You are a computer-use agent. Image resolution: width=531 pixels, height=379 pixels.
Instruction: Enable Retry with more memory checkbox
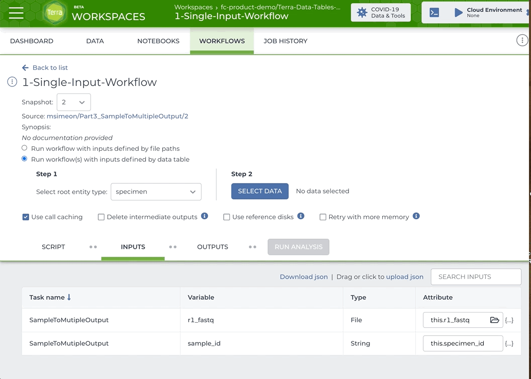coord(323,217)
